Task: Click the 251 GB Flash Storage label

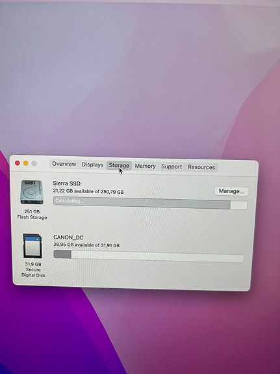Action: [x=32, y=214]
